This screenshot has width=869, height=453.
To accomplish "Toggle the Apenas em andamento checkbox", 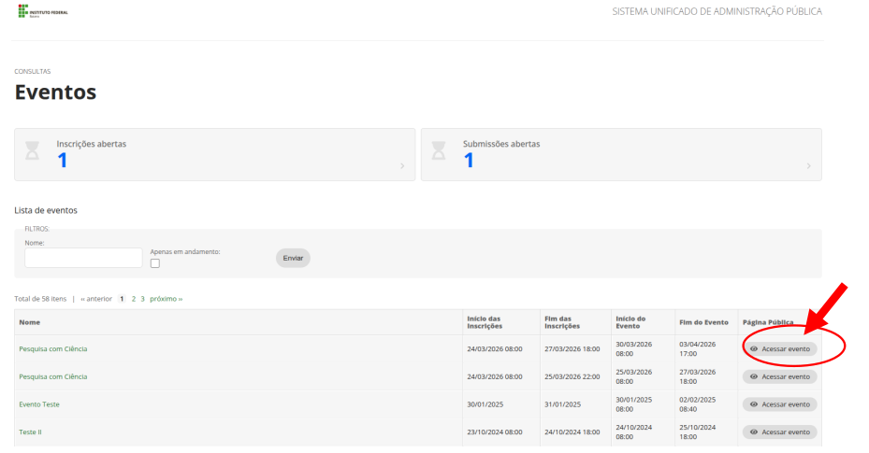I will [155, 263].
